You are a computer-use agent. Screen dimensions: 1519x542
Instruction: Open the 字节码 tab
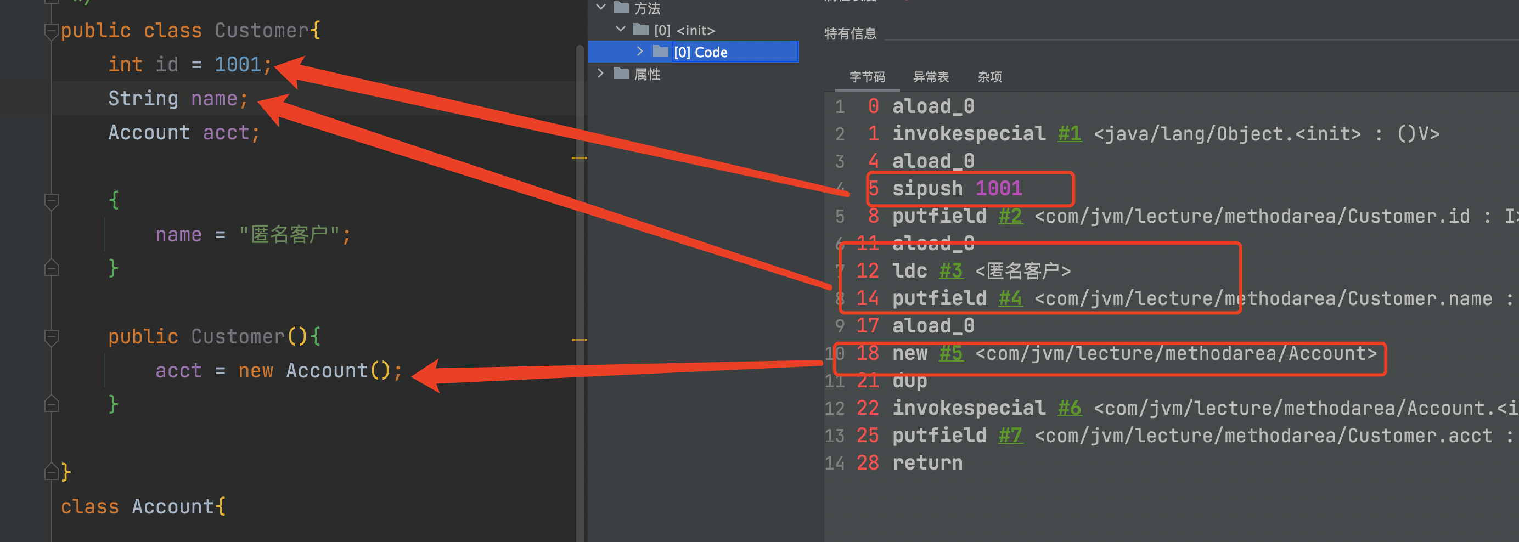coord(867,77)
